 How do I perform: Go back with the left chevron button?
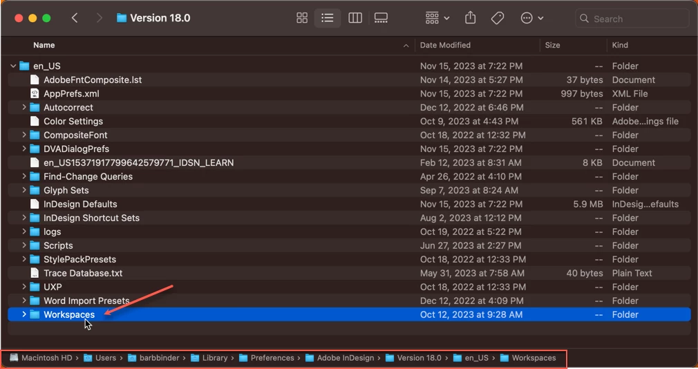[x=75, y=18]
